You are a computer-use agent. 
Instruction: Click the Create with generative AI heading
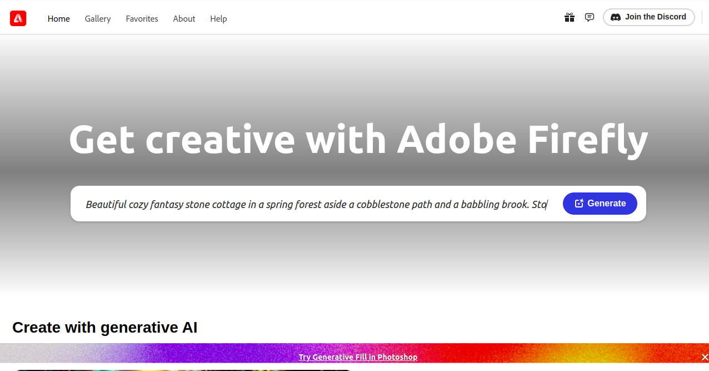point(104,328)
